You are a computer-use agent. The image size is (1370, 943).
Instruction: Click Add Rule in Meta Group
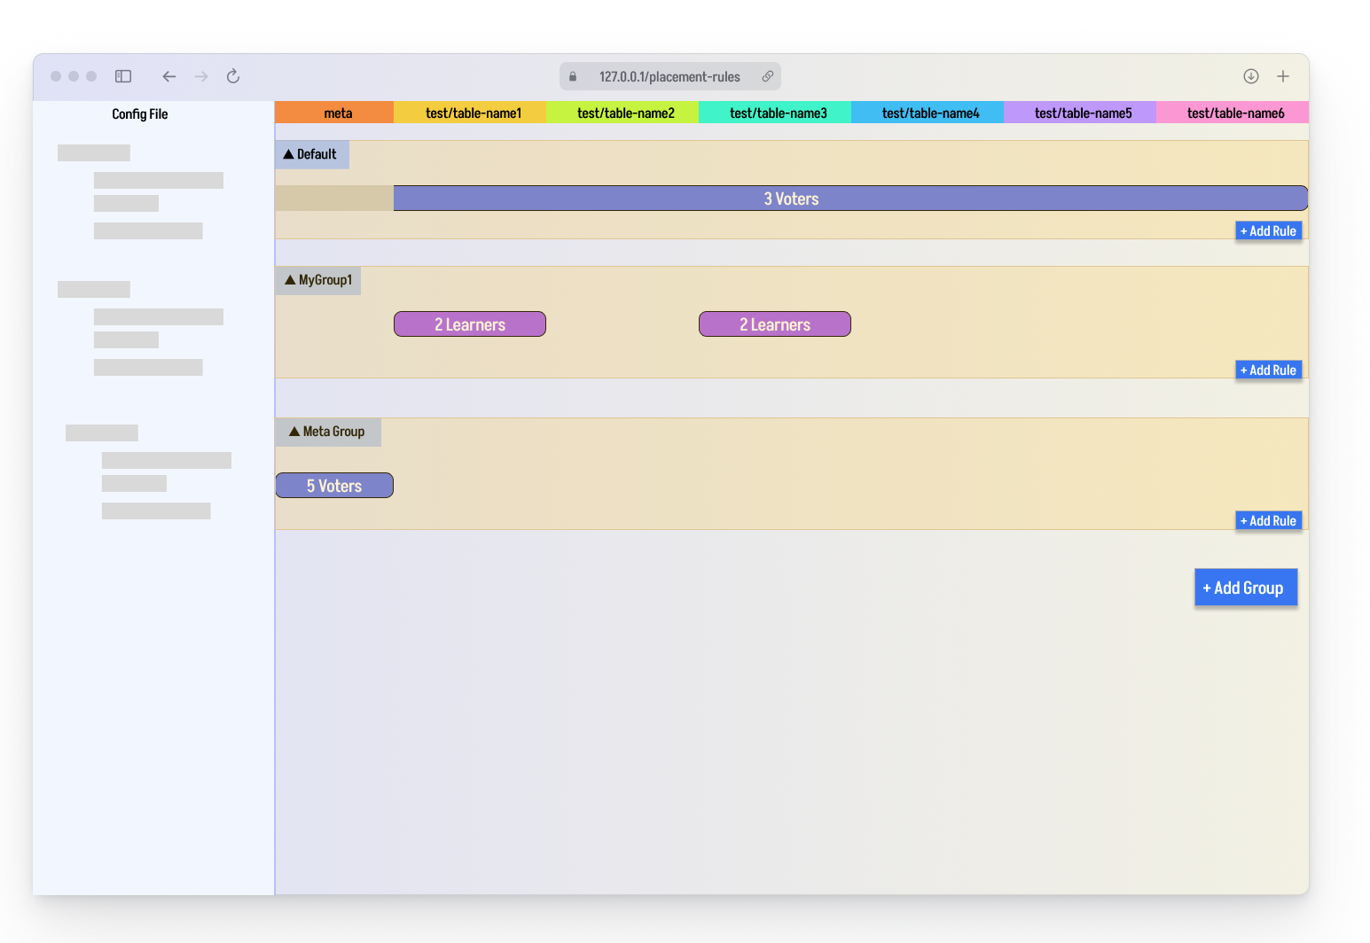(x=1269, y=521)
